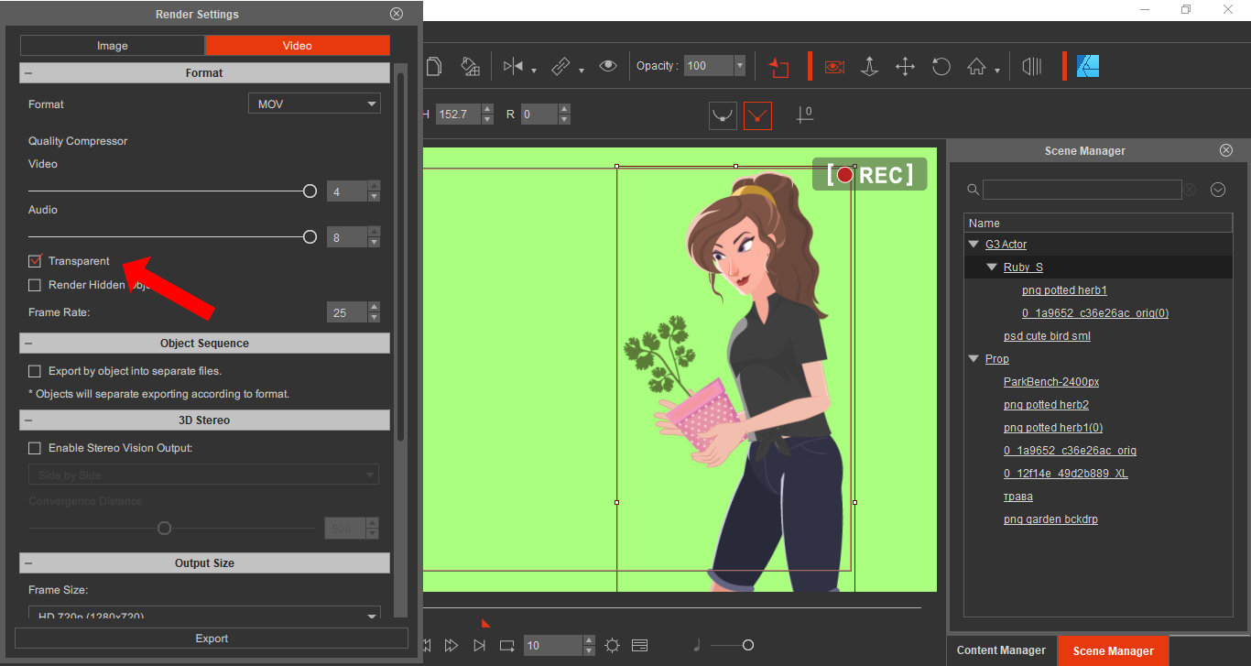Open project settings gear icon near timeline
The image size is (1251, 666).
coord(613,646)
